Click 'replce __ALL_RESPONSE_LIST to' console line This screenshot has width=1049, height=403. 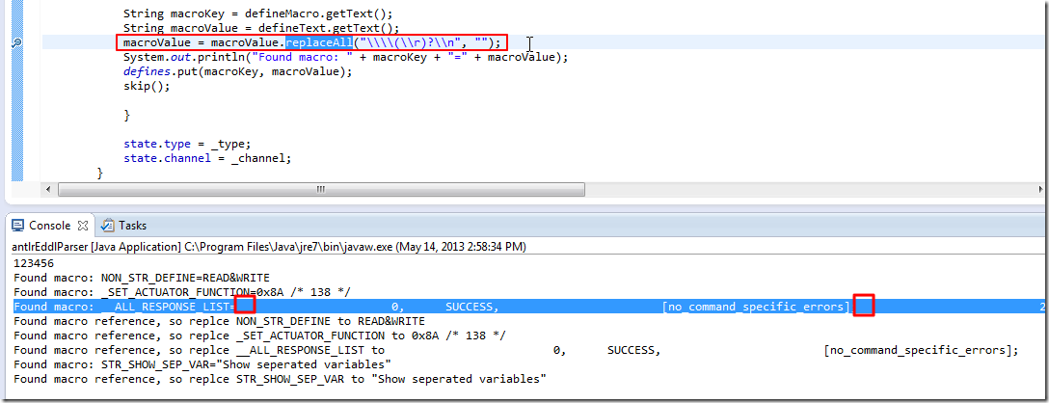click(516, 350)
